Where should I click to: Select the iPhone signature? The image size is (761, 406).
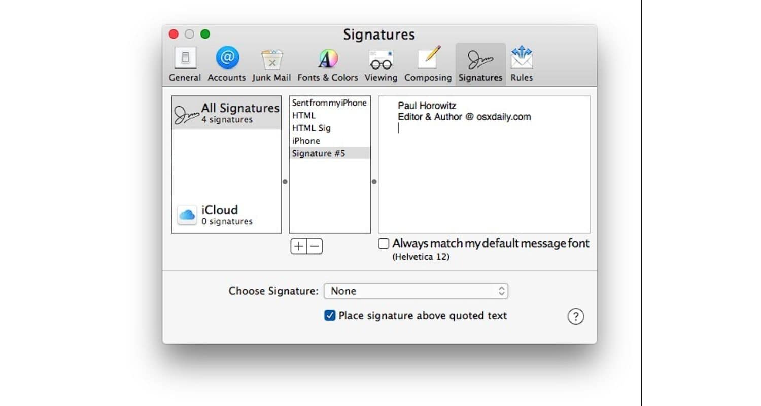pyautogui.click(x=329, y=141)
